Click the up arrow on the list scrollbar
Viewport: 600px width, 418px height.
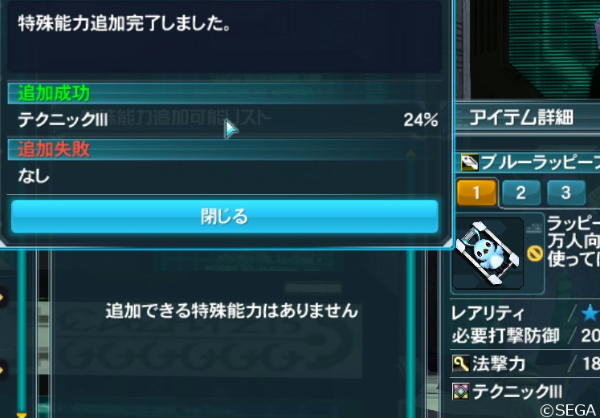[411, 153]
